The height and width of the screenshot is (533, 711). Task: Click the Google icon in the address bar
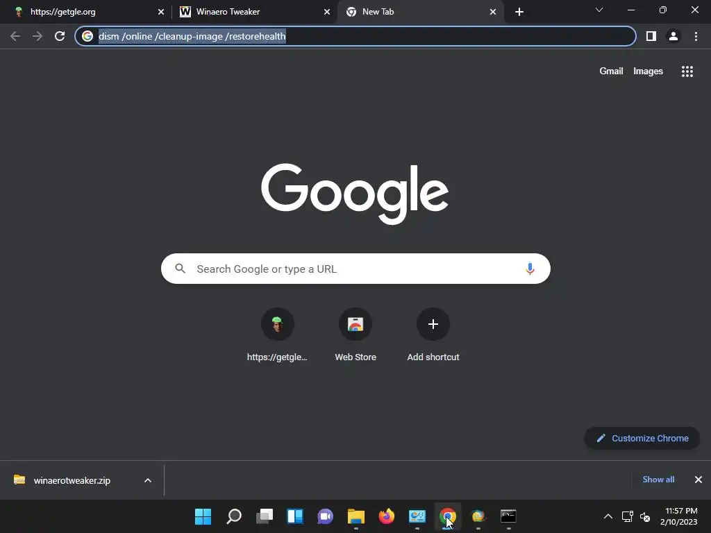click(x=87, y=36)
